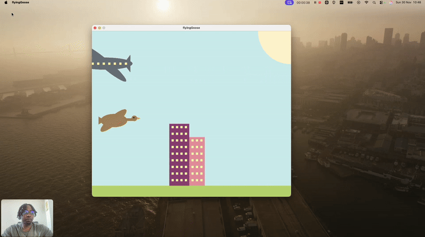Click the pale yellow sun in the corner

[x=275, y=46]
